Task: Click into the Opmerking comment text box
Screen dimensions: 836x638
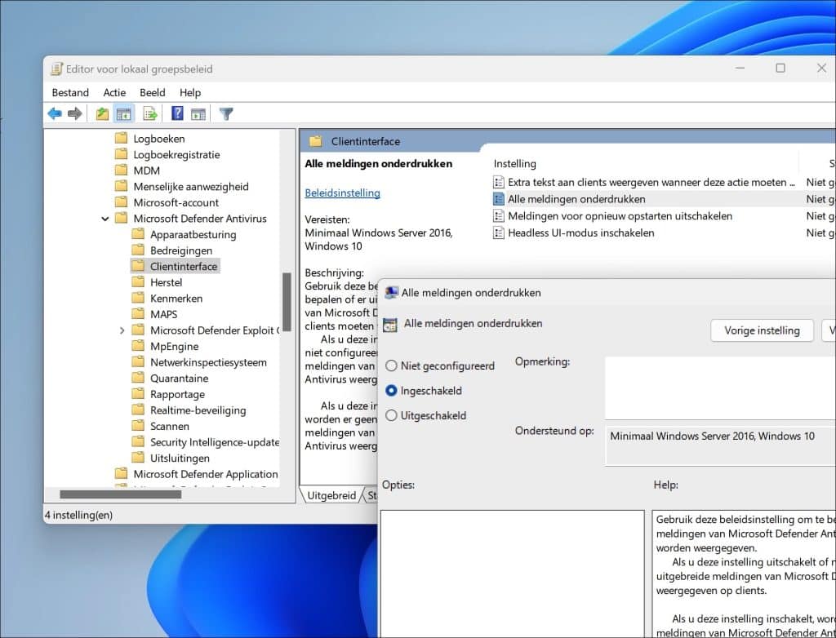Action: click(x=720, y=388)
